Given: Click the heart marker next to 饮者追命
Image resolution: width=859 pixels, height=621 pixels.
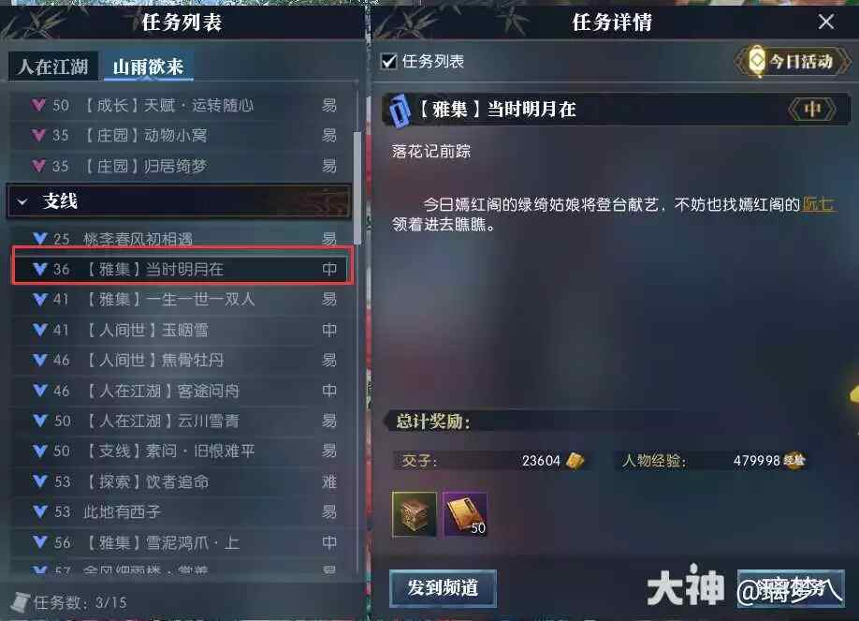Looking at the screenshot, I should pyautogui.click(x=40, y=481).
